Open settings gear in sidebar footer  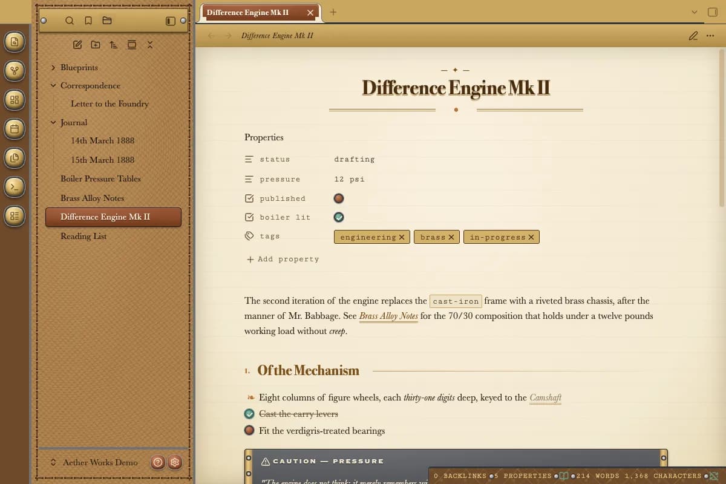tap(175, 462)
